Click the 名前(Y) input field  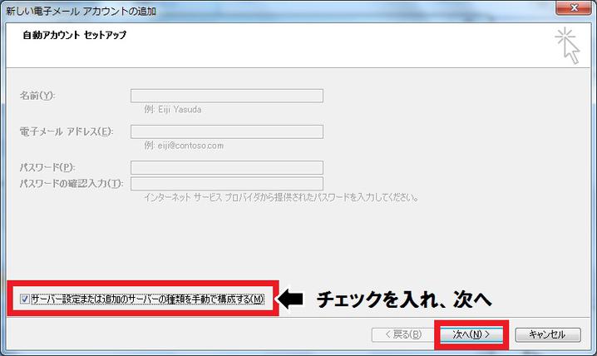(x=227, y=96)
